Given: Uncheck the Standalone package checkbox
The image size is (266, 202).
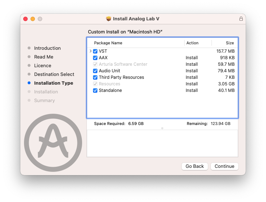Looking at the screenshot, I should (x=95, y=90).
